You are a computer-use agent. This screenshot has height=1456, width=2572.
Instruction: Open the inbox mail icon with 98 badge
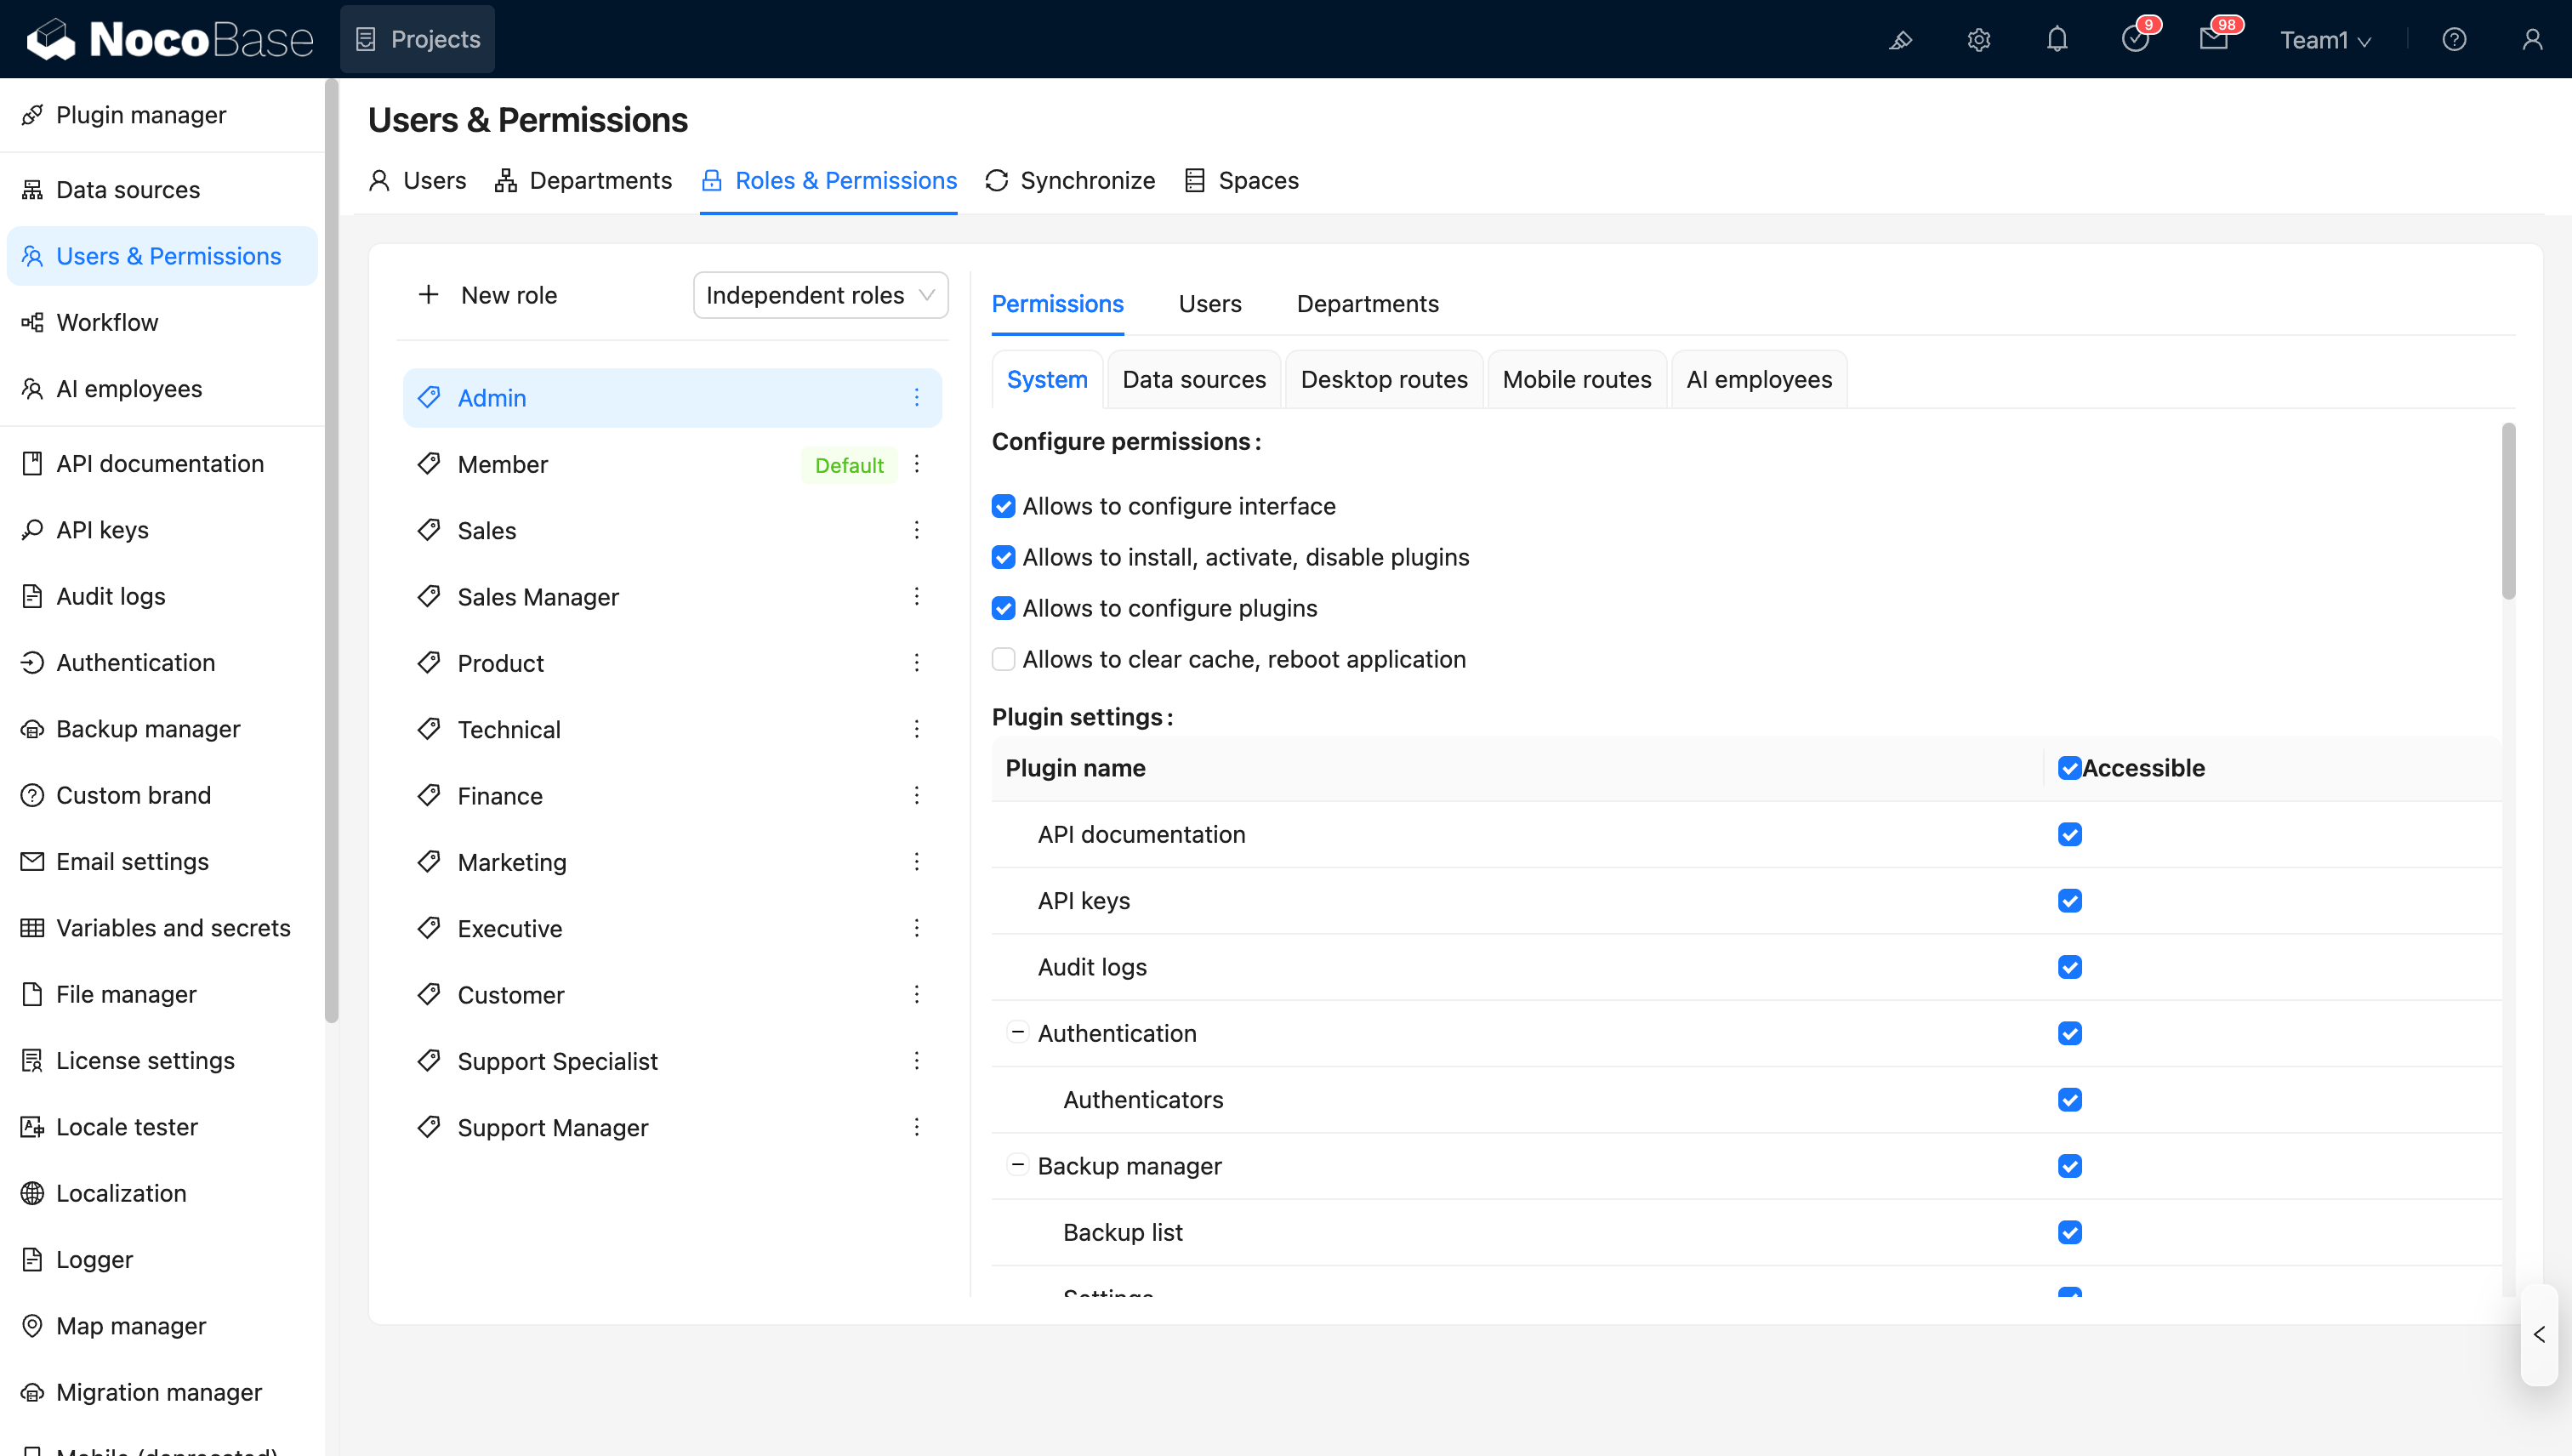(2213, 40)
